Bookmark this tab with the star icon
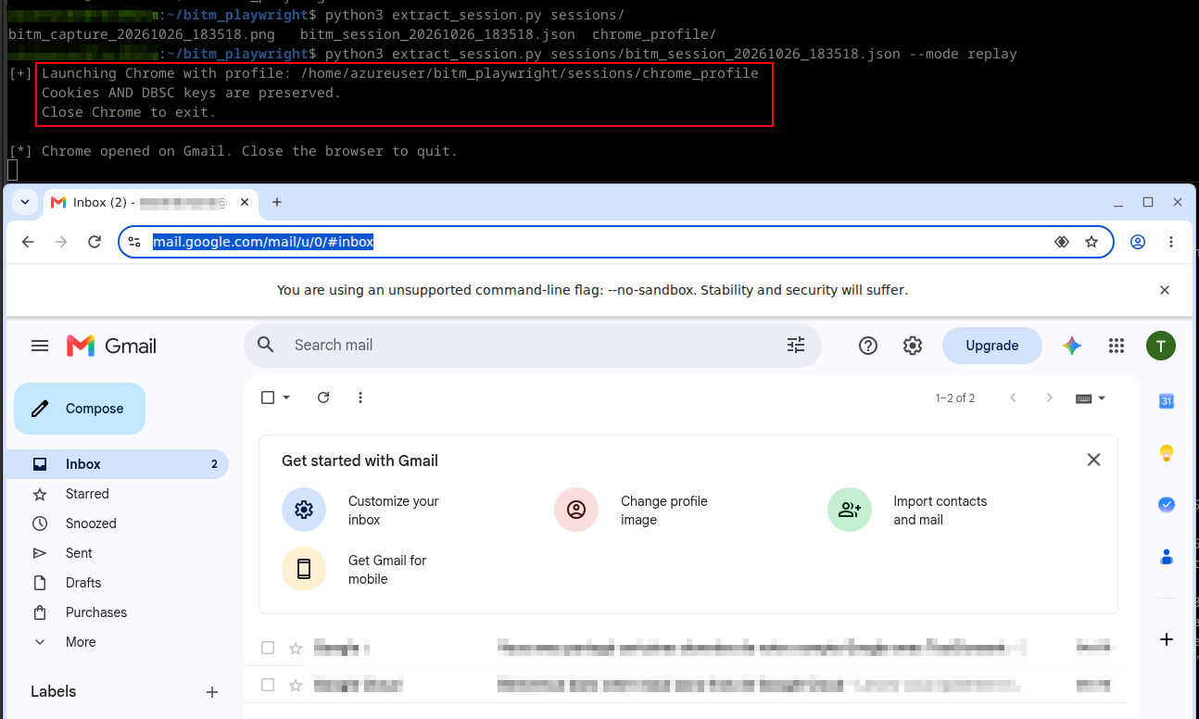The height and width of the screenshot is (719, 1199). pyautogui.click(x=1092, y=242)
